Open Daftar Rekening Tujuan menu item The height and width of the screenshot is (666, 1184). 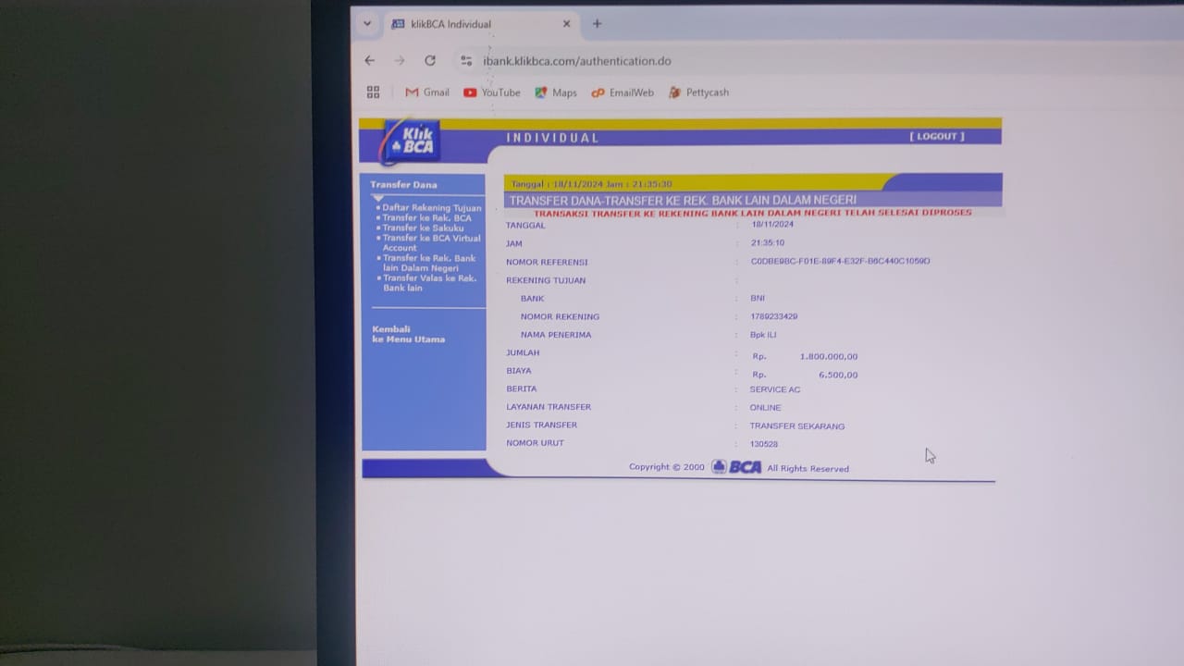pos(431,208)
